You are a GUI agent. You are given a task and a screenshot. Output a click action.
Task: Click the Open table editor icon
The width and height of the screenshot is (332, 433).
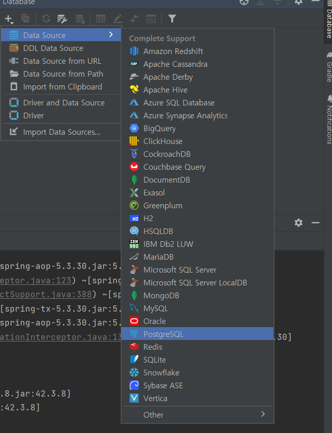click(101, 19)
